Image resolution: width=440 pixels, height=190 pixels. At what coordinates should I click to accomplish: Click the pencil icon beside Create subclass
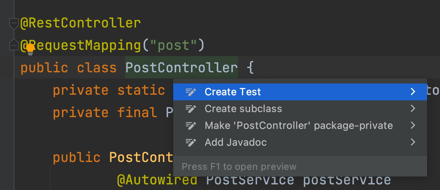point(191,109)
